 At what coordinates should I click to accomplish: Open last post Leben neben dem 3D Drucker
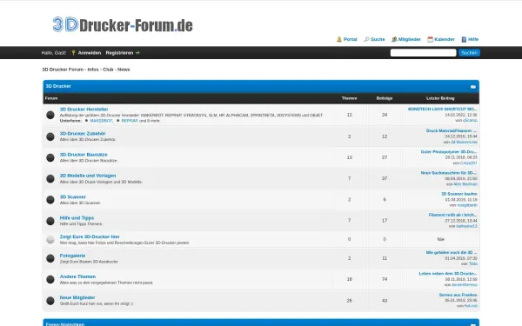(x=448, y=274)
